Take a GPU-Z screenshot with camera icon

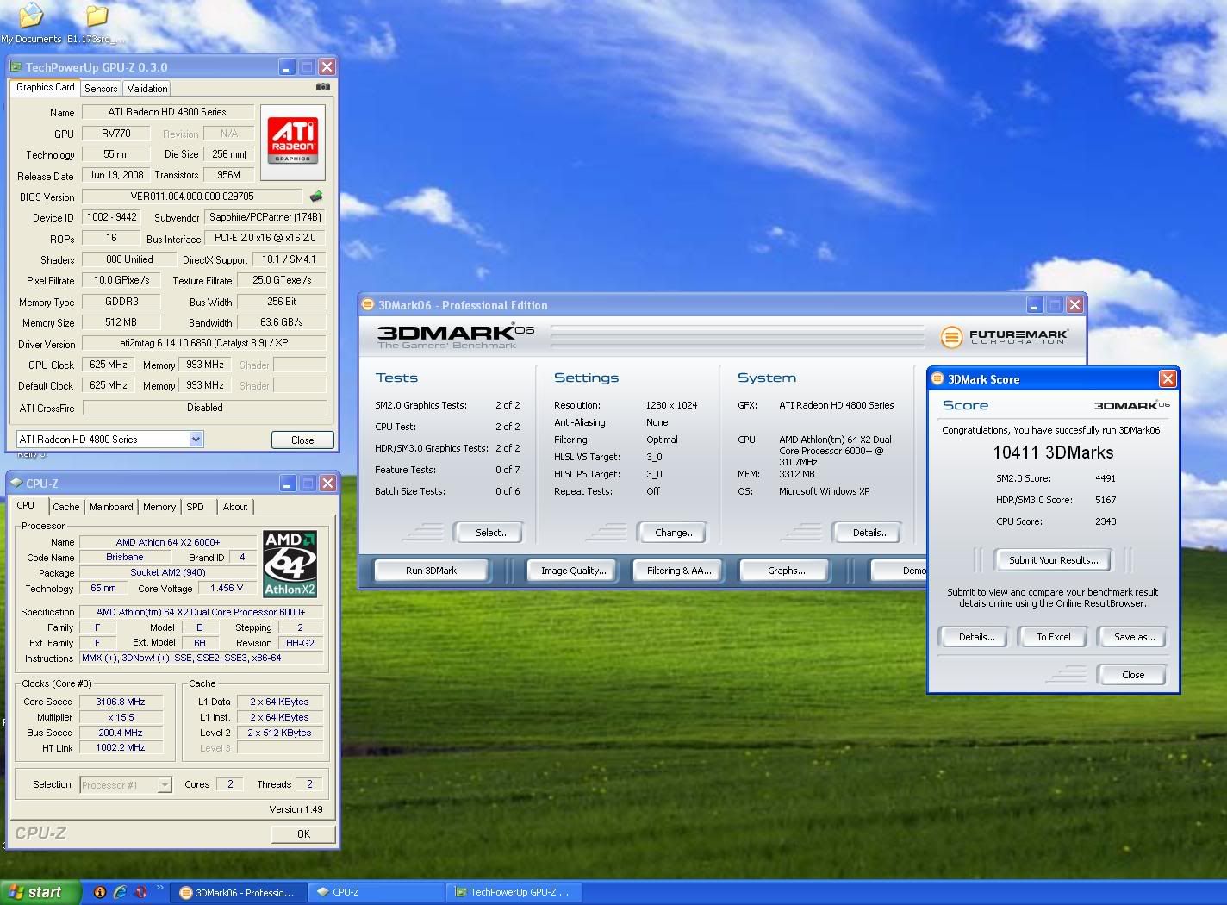323,87
